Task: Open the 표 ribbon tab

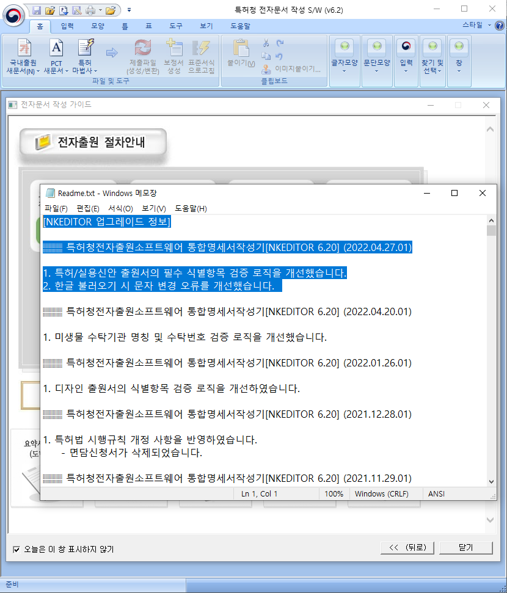Action: [x=148, y=26]
